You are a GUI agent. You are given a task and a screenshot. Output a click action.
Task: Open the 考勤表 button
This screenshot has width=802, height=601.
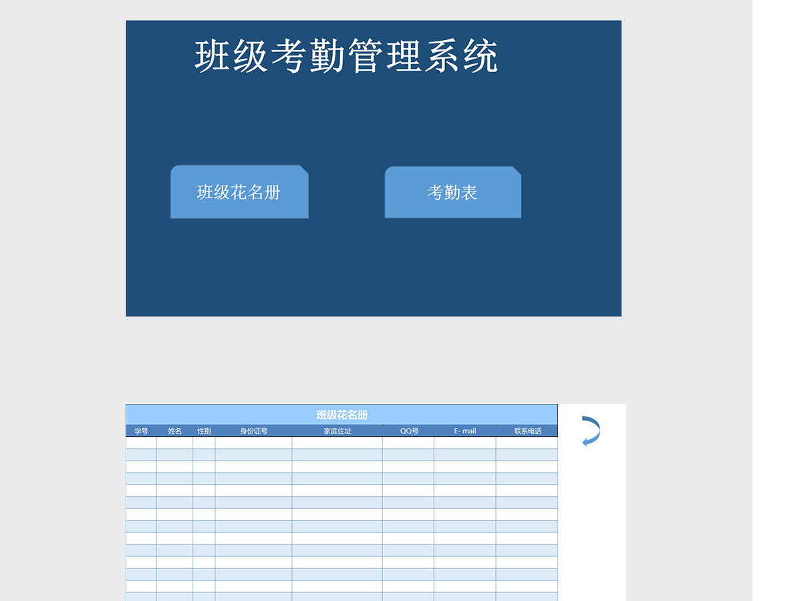point(452,192)
